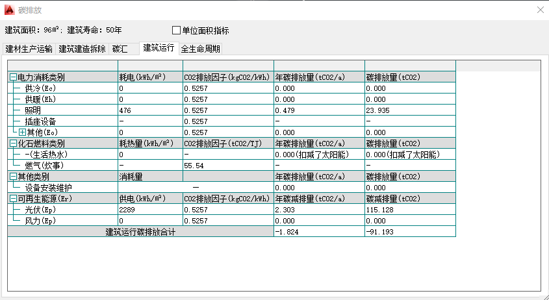Select the 照明 row label
Screen dimensions: 549x300
[x=33, y=110]
